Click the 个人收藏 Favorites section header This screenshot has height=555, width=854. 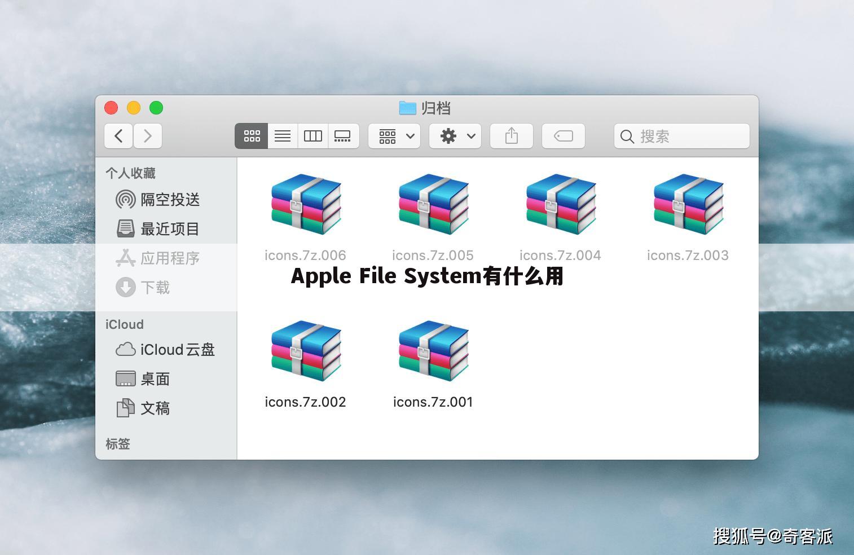[130, 173]
